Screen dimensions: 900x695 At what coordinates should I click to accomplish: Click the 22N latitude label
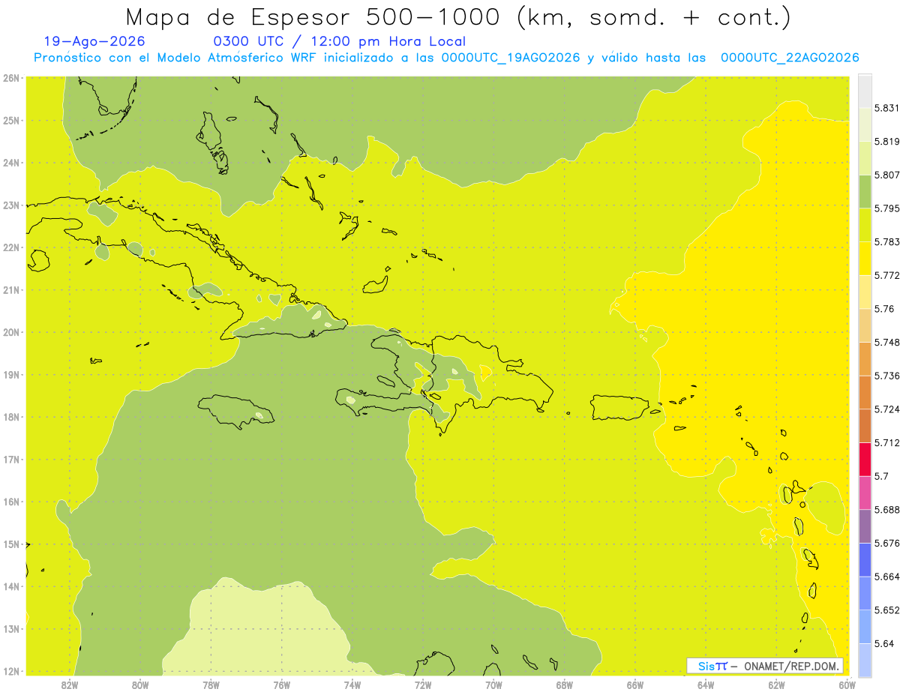click(x=11, y=247)
